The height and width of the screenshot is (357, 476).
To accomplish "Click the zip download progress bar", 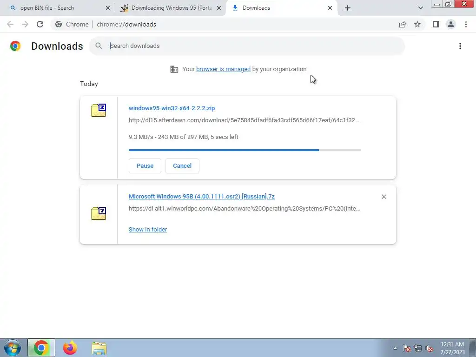I will tap(245, 150).
